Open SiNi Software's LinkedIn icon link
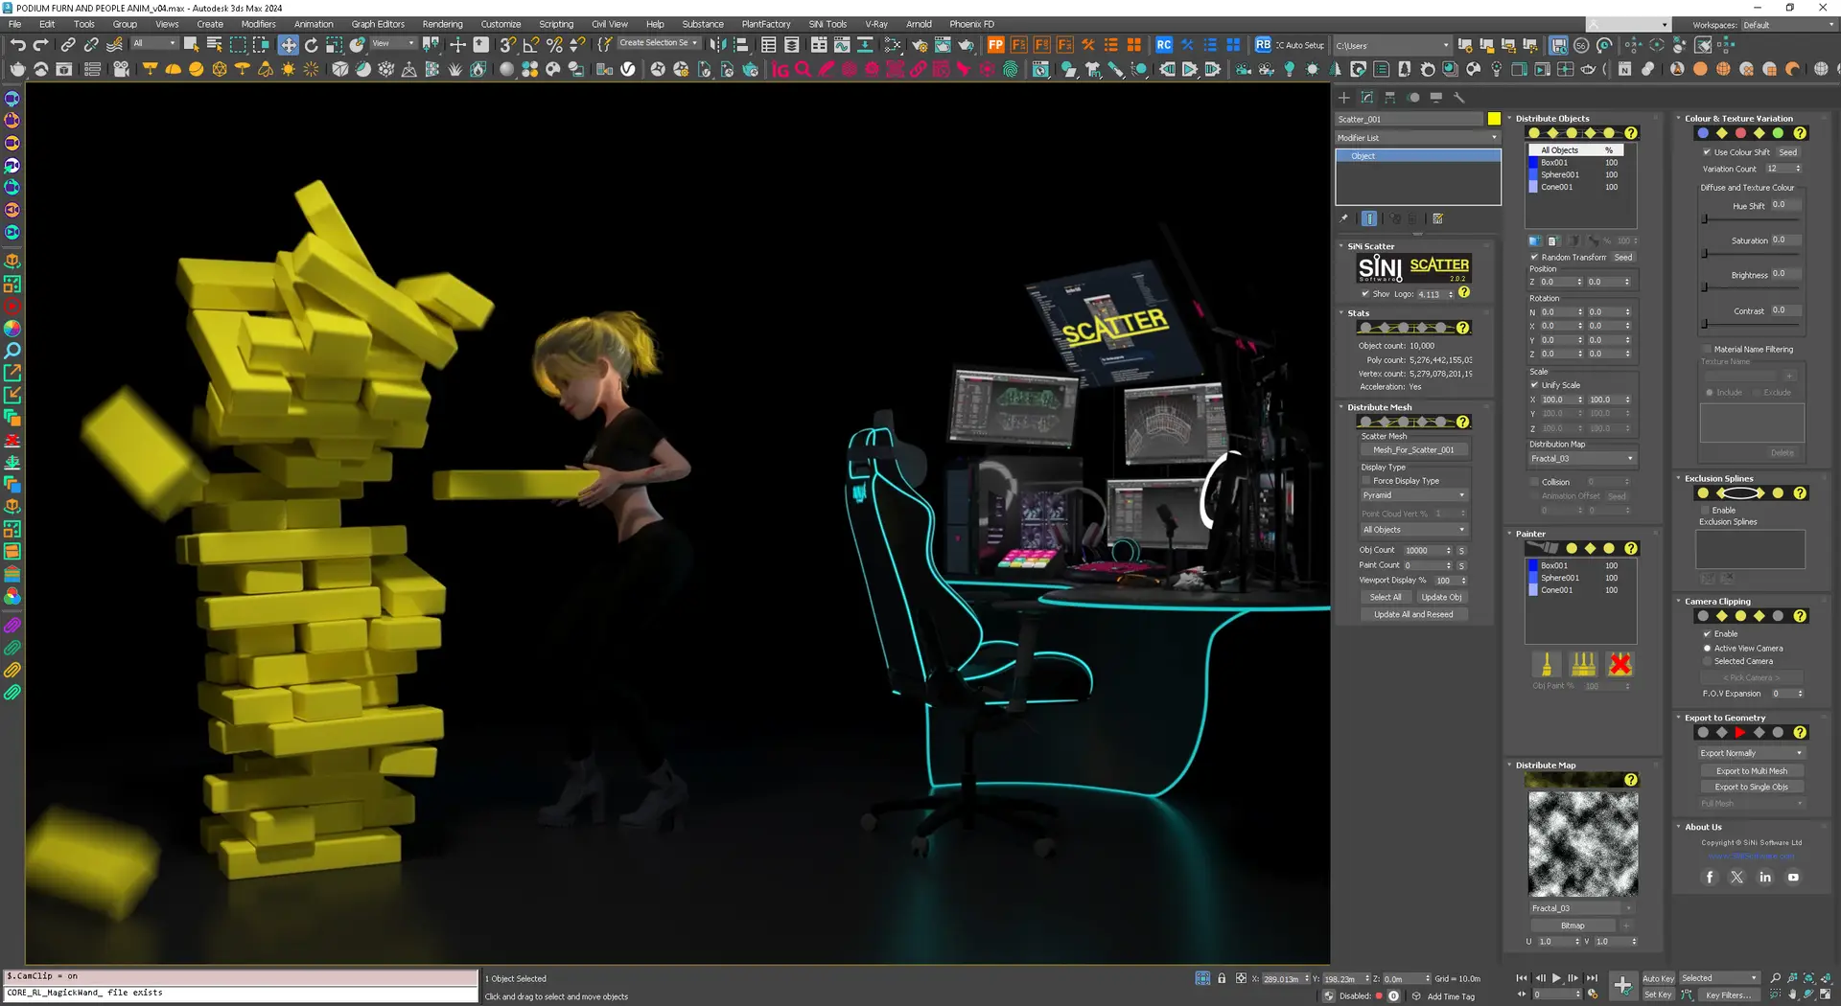This screenshot has height=1006, width=1841. click(1765, 877)
